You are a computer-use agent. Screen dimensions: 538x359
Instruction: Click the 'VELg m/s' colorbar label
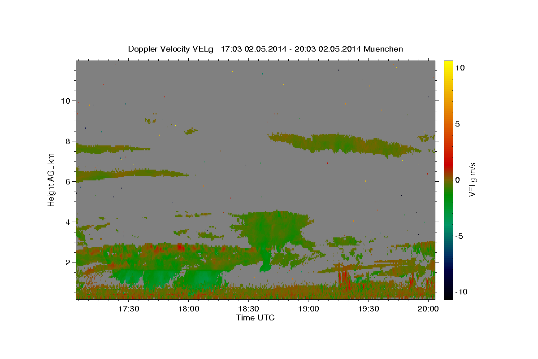[x=472, y=179]
